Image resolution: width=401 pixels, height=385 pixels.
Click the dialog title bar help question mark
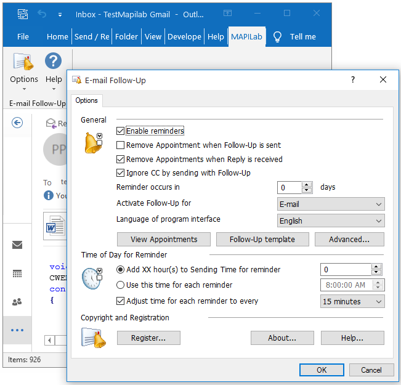point(353,79)
